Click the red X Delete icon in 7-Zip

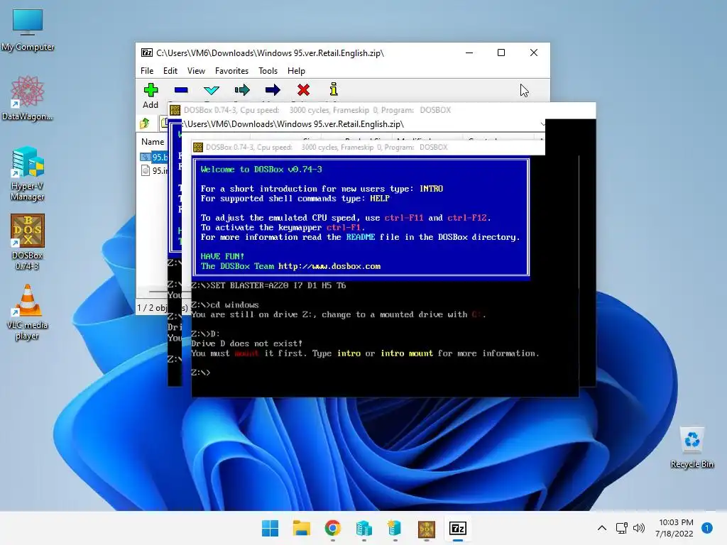304,90
